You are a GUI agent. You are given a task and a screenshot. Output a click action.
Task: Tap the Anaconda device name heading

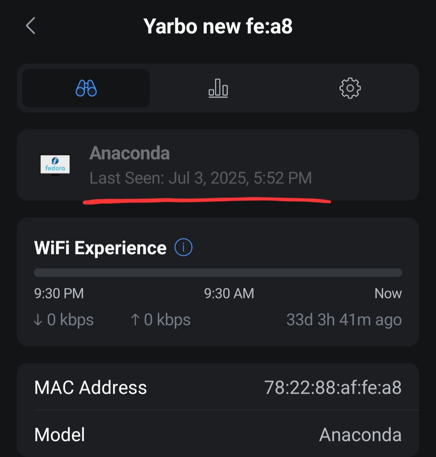130,153
